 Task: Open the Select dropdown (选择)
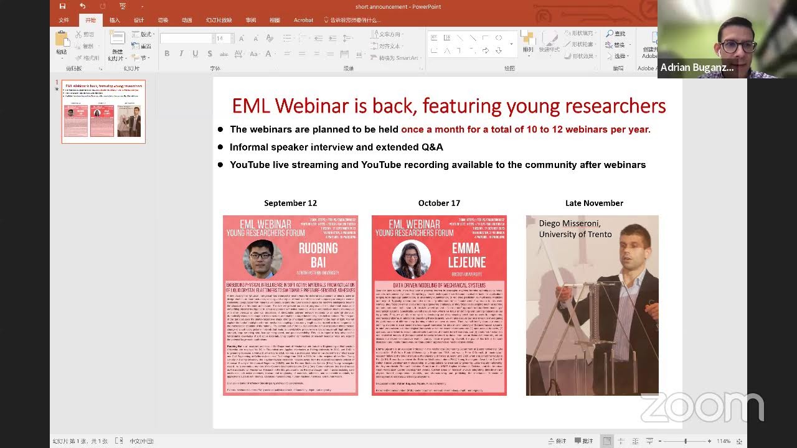(620, 56)
